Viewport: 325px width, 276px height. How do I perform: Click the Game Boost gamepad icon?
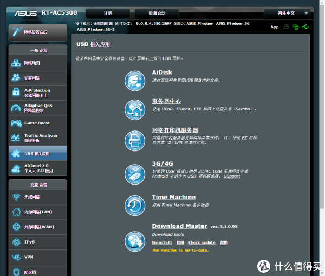tap(16, 123)
